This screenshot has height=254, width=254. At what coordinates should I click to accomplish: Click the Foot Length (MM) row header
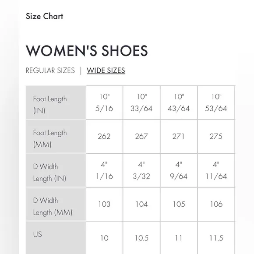click(56, 136)
